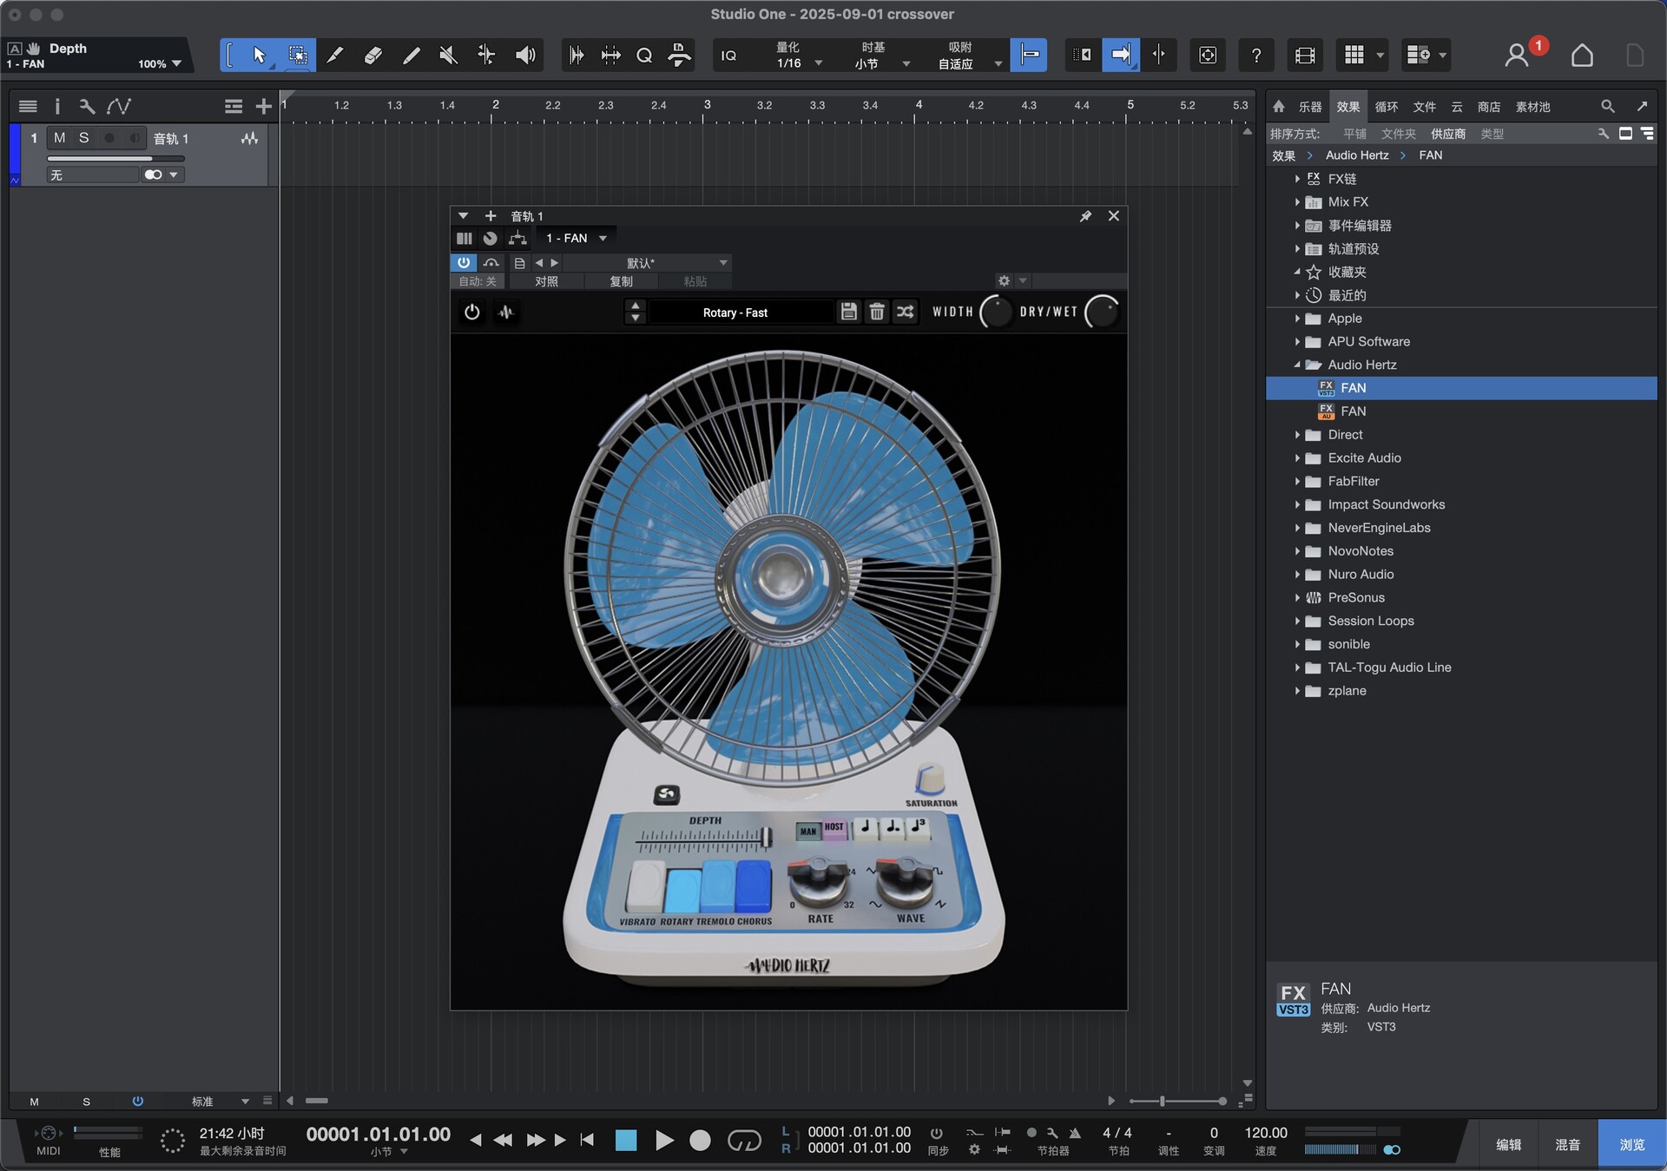
Task: Toggle record arm on track 1
Action: pyautogui.click(x=109, y=138)
